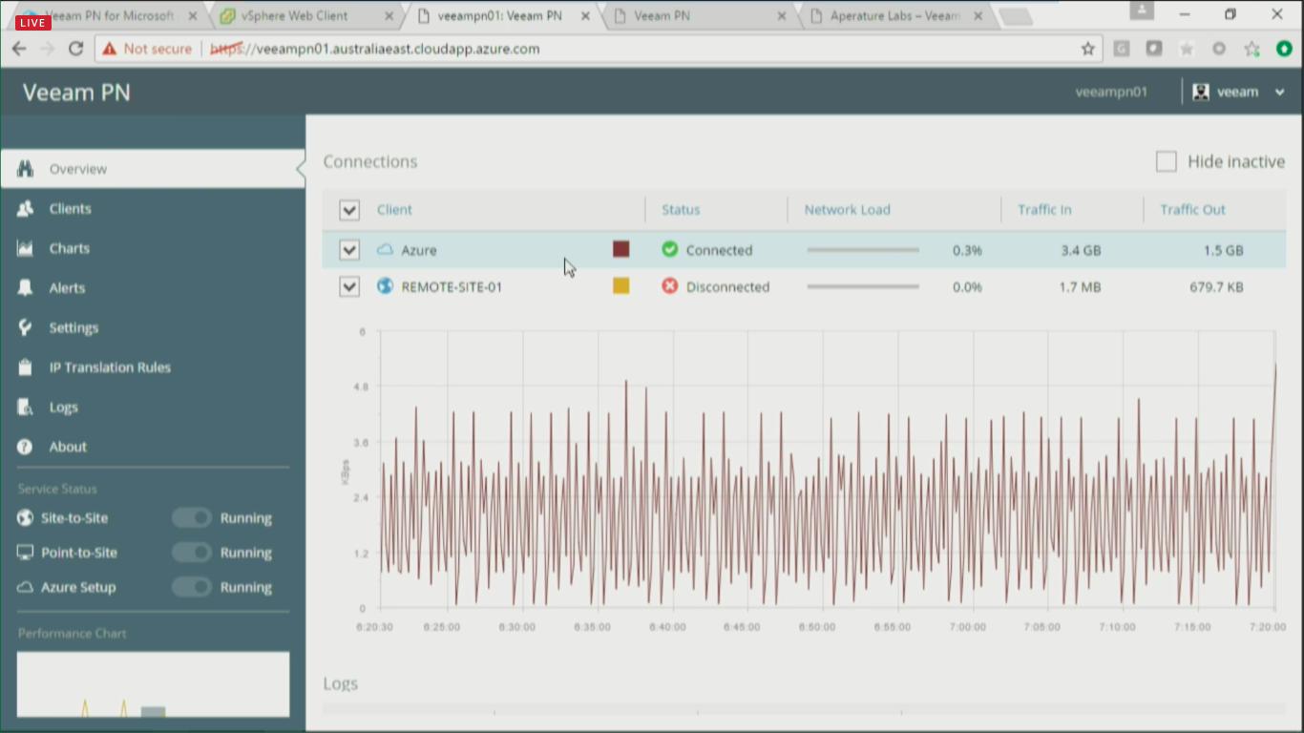The height and width of the screenshot is (733, 1304).
Task: Click the Running label beside Site-to-Site
Action: click(x=246, y=518)
